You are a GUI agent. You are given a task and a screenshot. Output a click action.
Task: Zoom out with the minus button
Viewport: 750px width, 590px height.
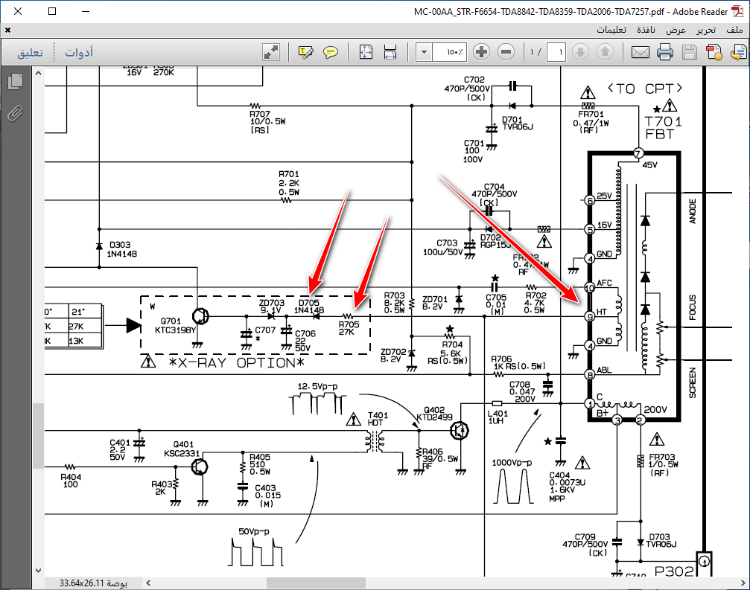[x=506, y=52]
